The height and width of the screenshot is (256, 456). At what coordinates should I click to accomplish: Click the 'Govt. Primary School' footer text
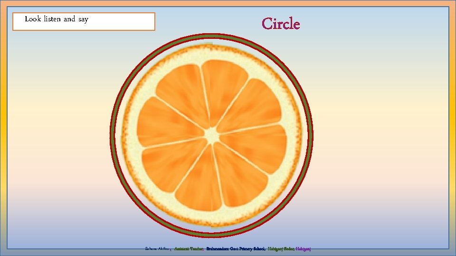click(247, 249)
